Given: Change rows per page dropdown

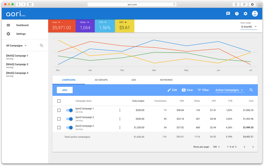Looking at the screenshot, I should 216,147.
